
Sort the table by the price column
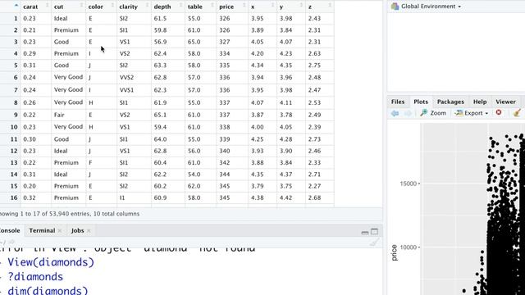pyautogui.click(x=232, y=7)
